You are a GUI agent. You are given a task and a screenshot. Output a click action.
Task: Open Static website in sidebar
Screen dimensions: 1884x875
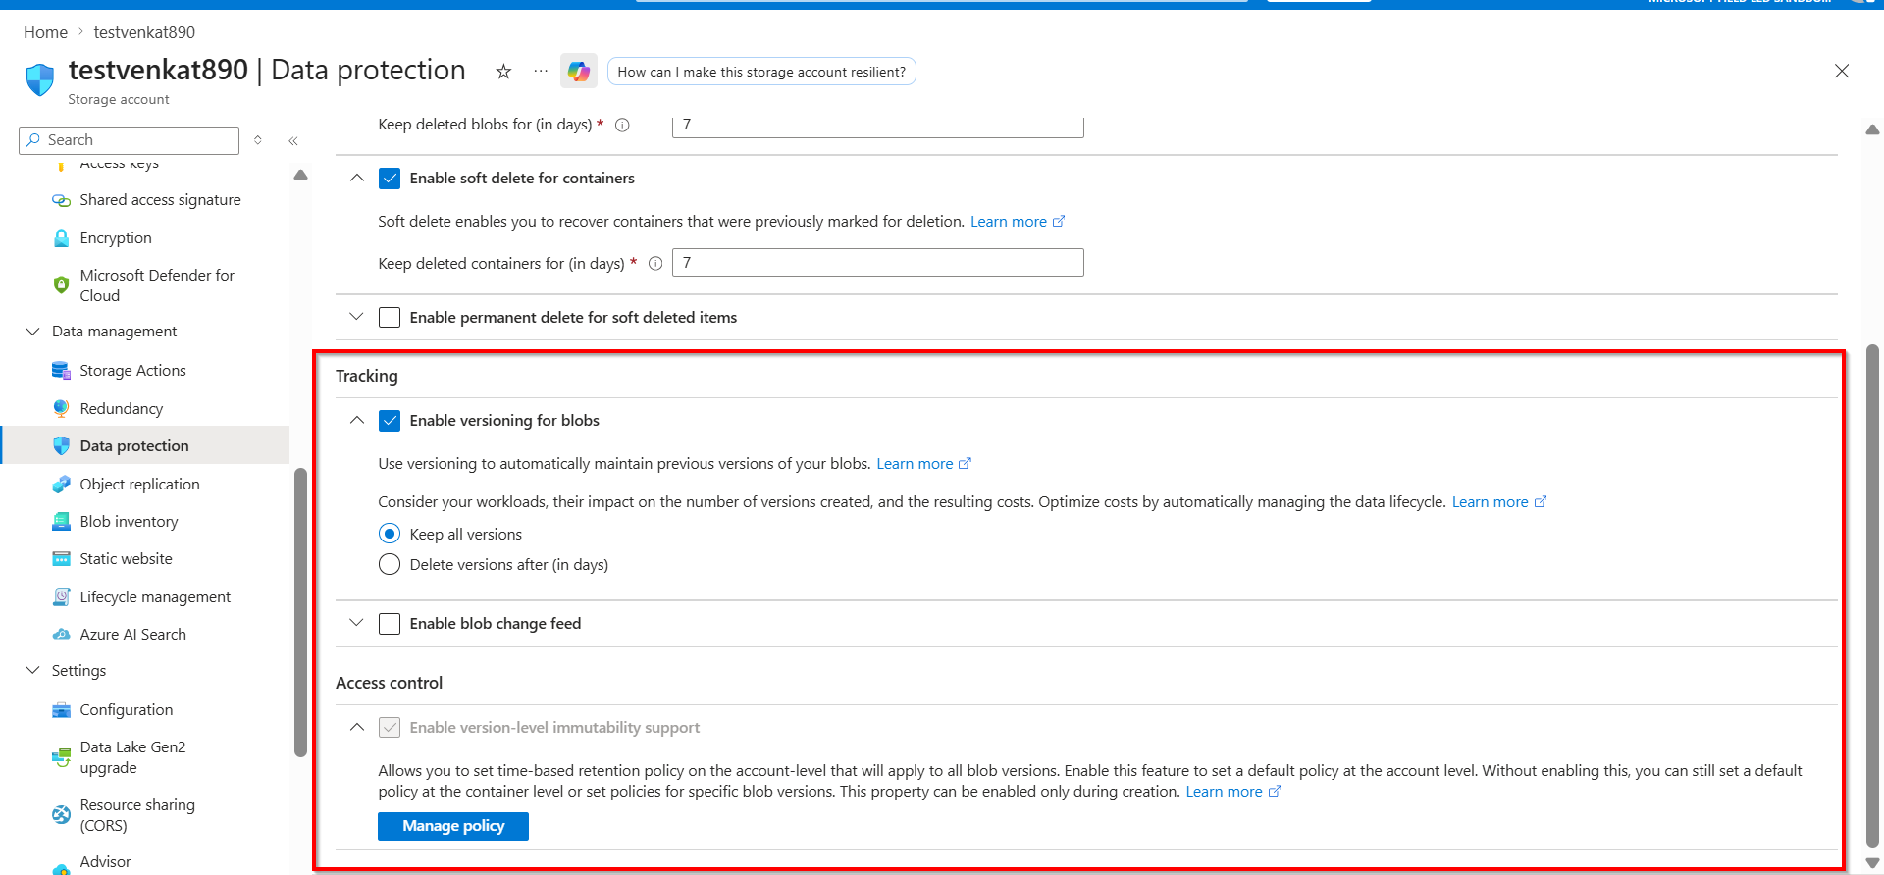point(112,559)
